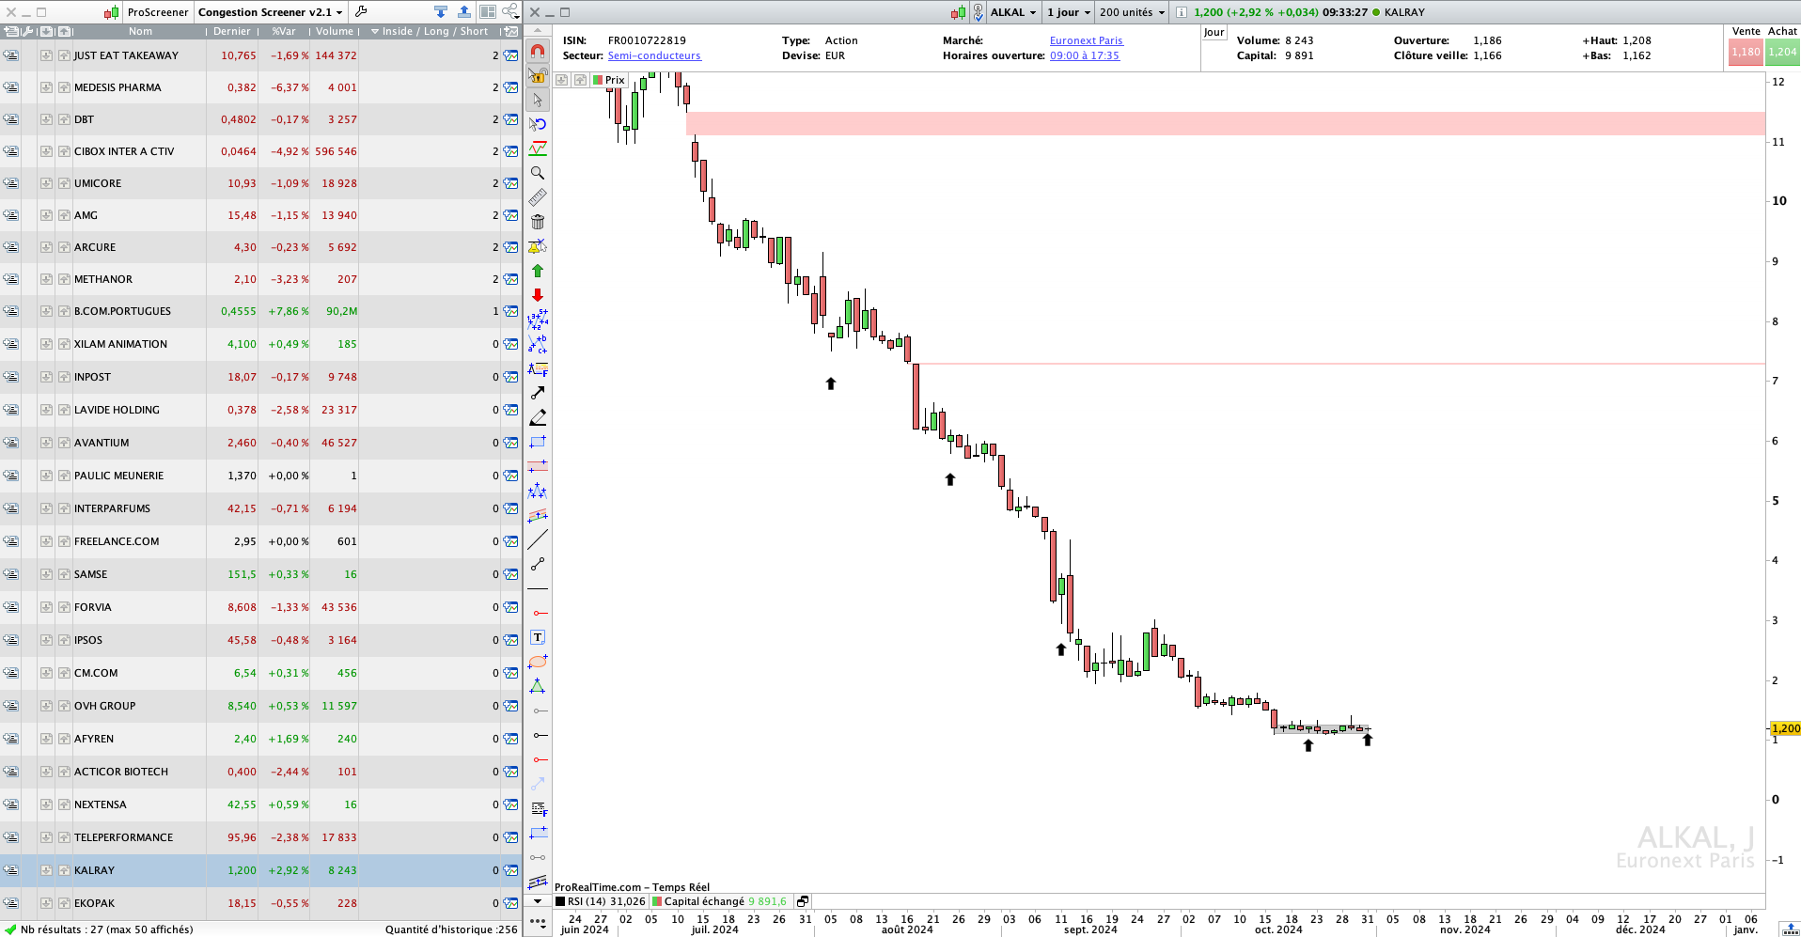
Task: Click the trash can delete tool
Action: 538,222
